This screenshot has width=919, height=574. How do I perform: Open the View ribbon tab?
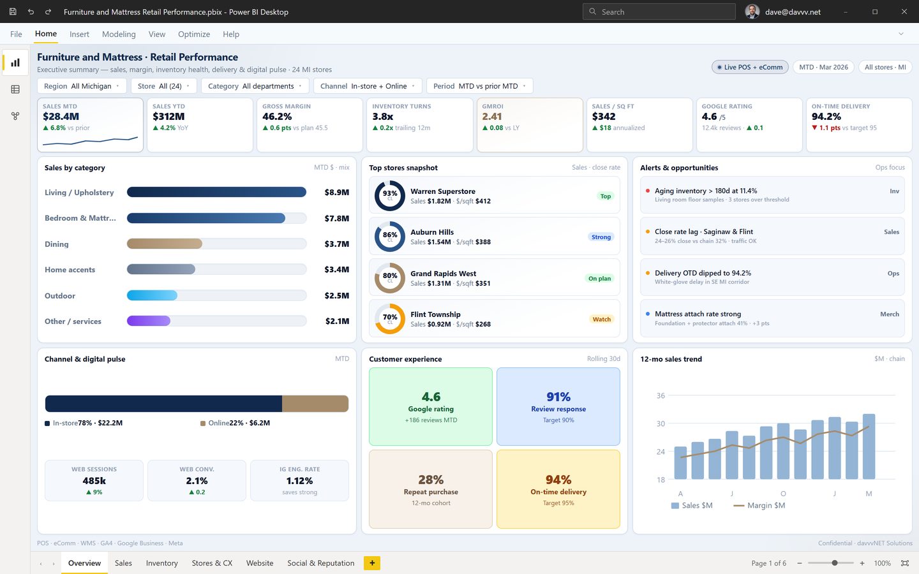tap(157, 34)
